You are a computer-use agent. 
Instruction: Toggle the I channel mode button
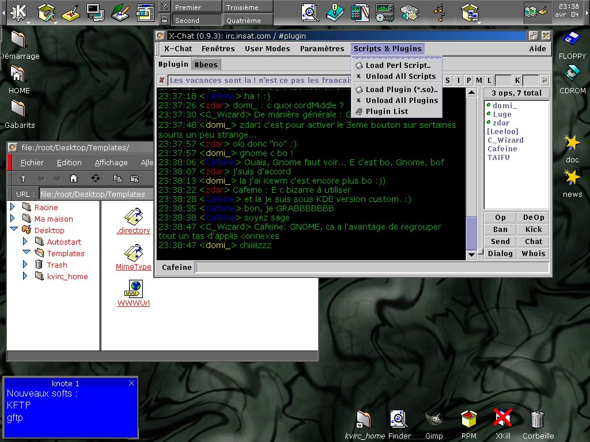pyautogui.click(x=458, y=80)
